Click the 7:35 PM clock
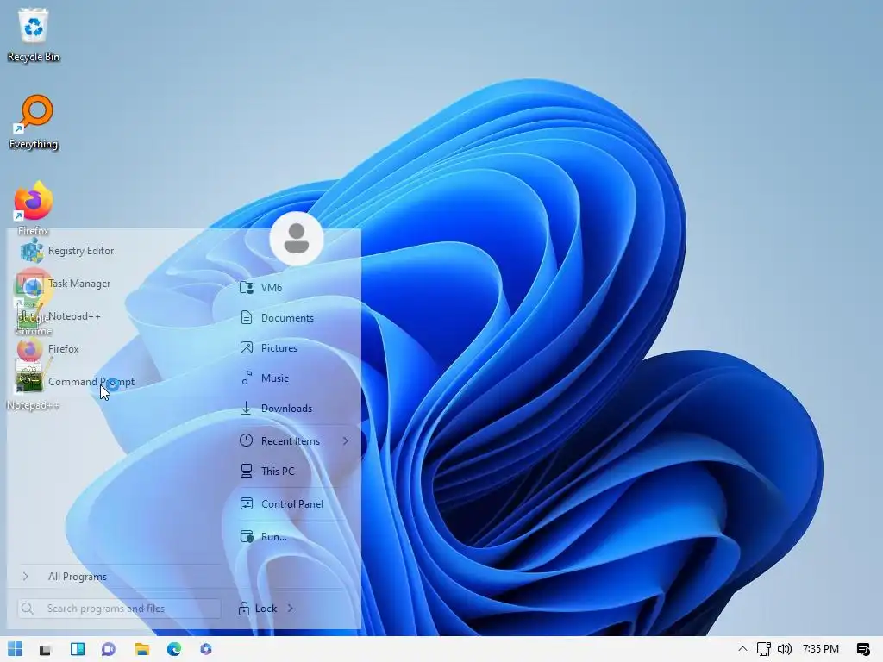This screenshot has height=662, width=883. coord(821,649)
